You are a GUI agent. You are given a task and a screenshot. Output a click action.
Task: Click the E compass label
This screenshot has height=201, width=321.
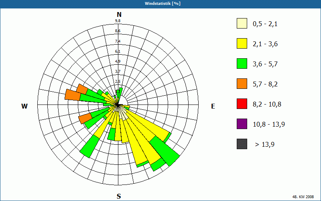coord(213,106)
